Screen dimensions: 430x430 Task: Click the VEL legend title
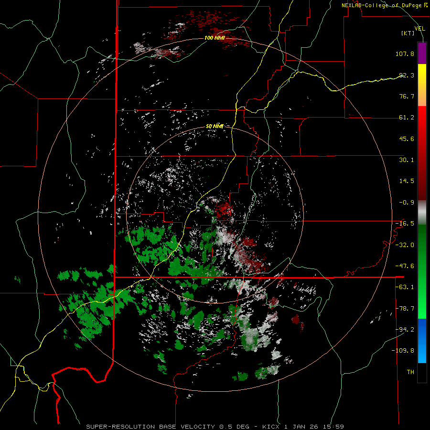pyautogui.click(x=420, y=29)
